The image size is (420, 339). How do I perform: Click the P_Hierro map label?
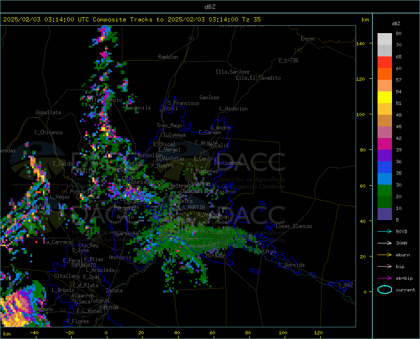162,166
